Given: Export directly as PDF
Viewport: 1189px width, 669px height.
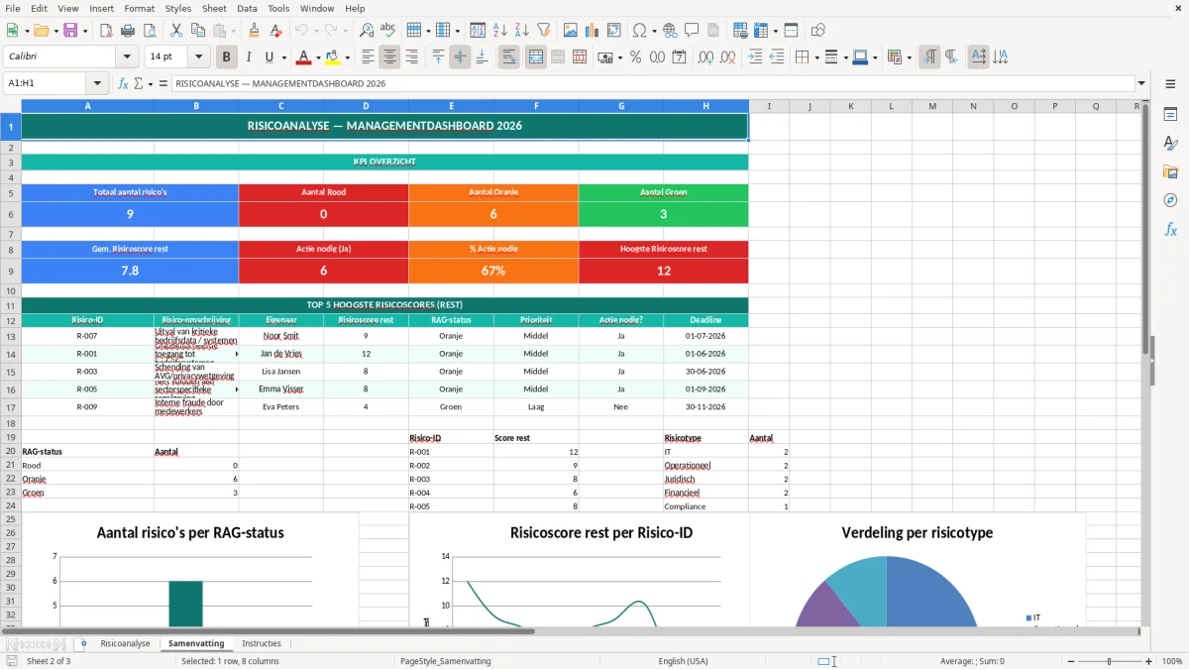Looking at the screenshot, I should point(106,31).
